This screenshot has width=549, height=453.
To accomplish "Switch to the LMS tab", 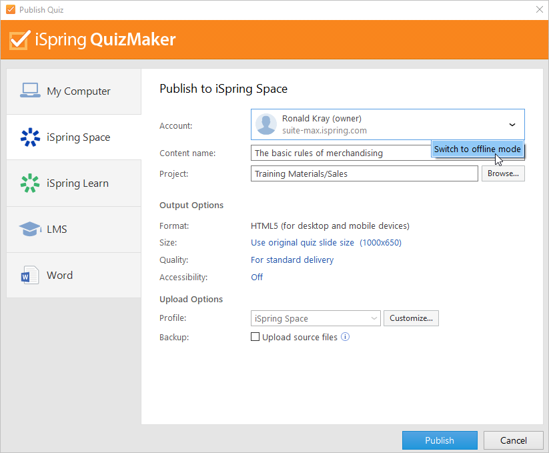I will click(x=74, y=230).
